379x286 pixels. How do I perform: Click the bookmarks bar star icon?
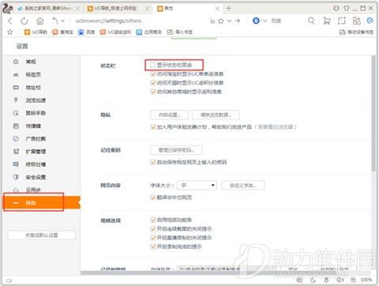pos(10,32)
